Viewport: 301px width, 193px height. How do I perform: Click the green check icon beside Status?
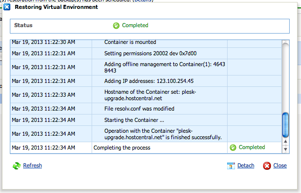(116, 25)
